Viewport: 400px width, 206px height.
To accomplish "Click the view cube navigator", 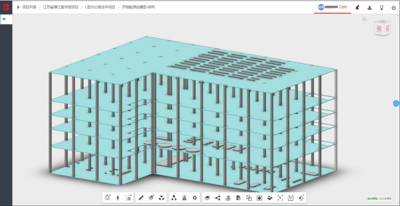I will [x=382, y=28].
